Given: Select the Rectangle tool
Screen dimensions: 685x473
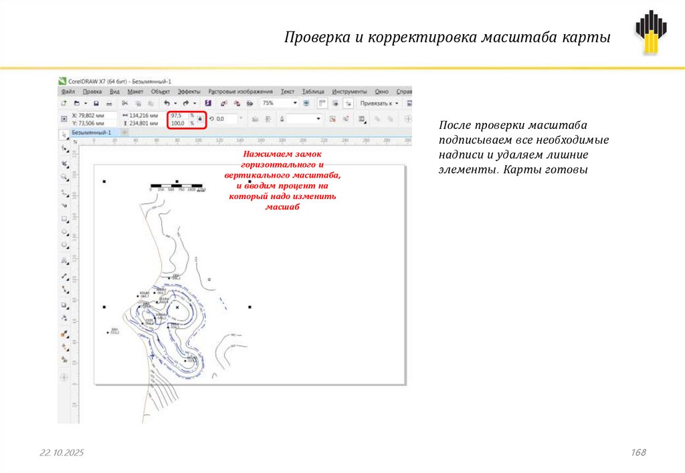Looking at the screenshot, I should click(x=64, y=219).
